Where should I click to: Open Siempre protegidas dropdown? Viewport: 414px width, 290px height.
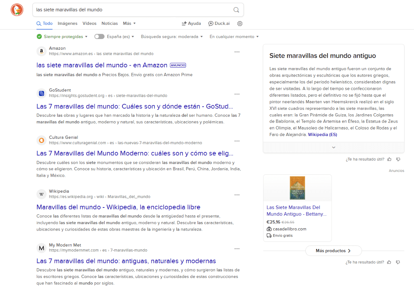(x=66, y=37)
